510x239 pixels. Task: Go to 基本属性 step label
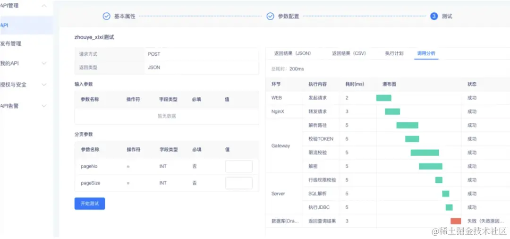coord(125,16)
